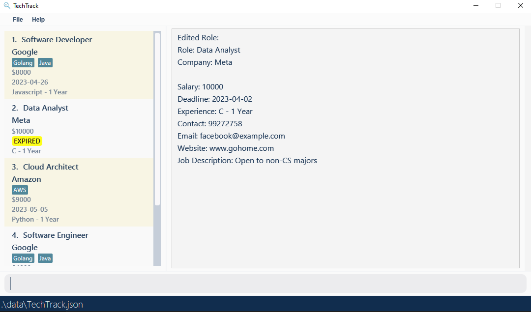Click the www.gohome.com website line
The width and height of the screenshot is (531, 312).
pyautogui.click(x=226, y=148)
